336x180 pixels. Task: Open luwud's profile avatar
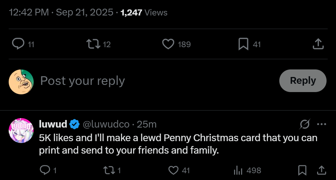coord(21,130)
